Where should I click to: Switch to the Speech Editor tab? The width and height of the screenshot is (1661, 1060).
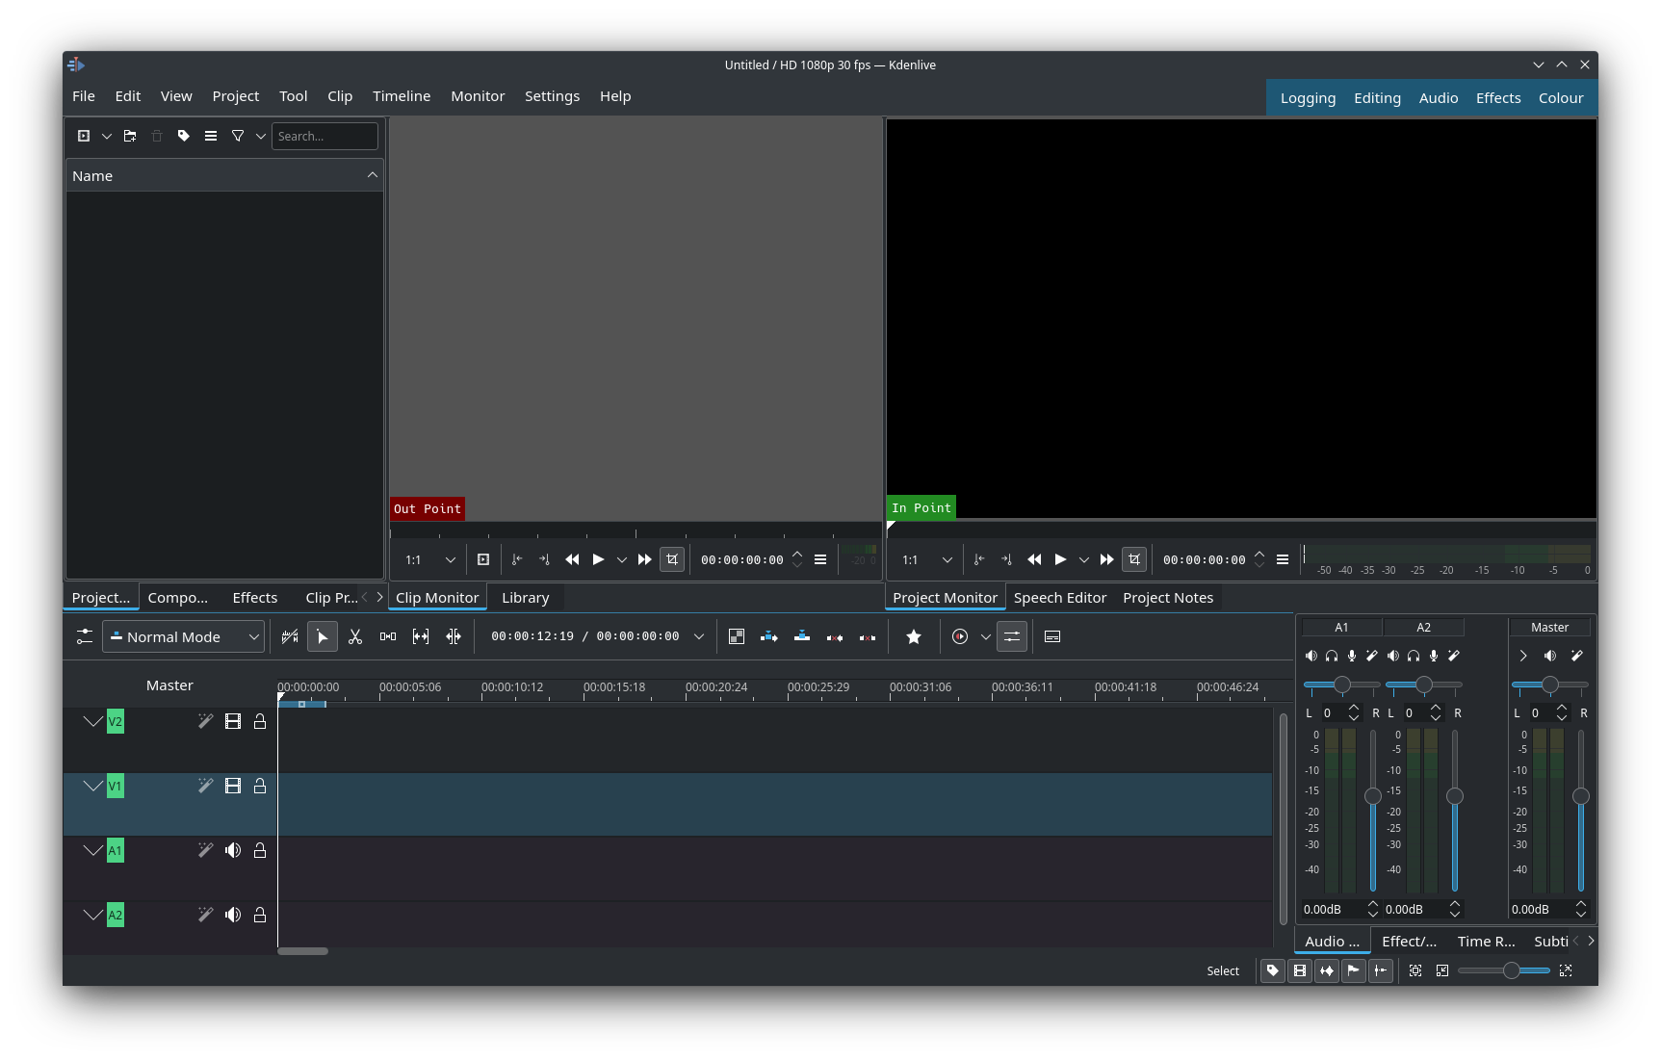click(x=1060, y=598)
